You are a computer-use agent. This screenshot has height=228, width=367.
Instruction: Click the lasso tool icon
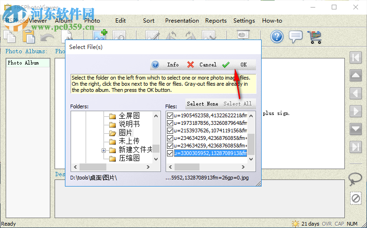(355, 179)
